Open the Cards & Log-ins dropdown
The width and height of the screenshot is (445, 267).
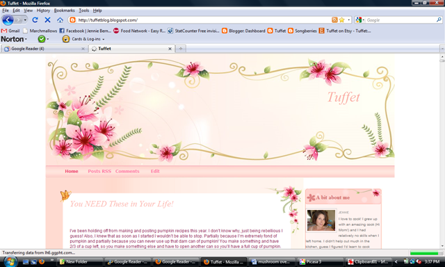coord(88,39)
